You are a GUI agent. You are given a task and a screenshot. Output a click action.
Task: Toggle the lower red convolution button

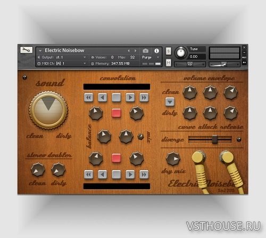(117, 158)
